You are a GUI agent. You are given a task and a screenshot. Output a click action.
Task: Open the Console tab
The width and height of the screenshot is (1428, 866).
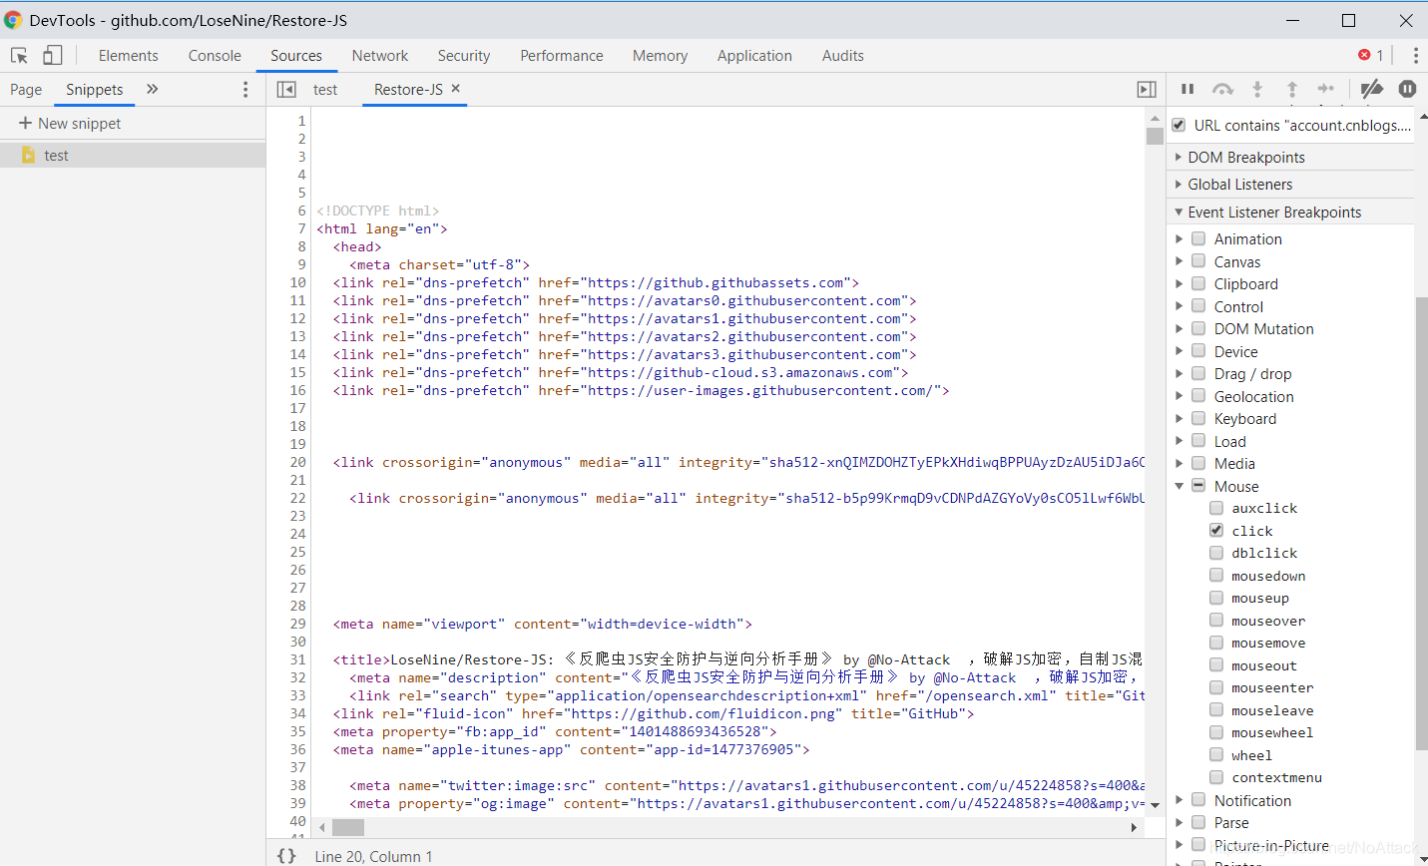(x=215, y=56)
